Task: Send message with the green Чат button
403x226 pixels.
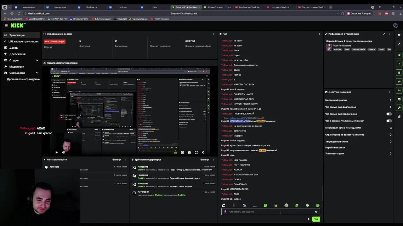Action: click(316, 219)
